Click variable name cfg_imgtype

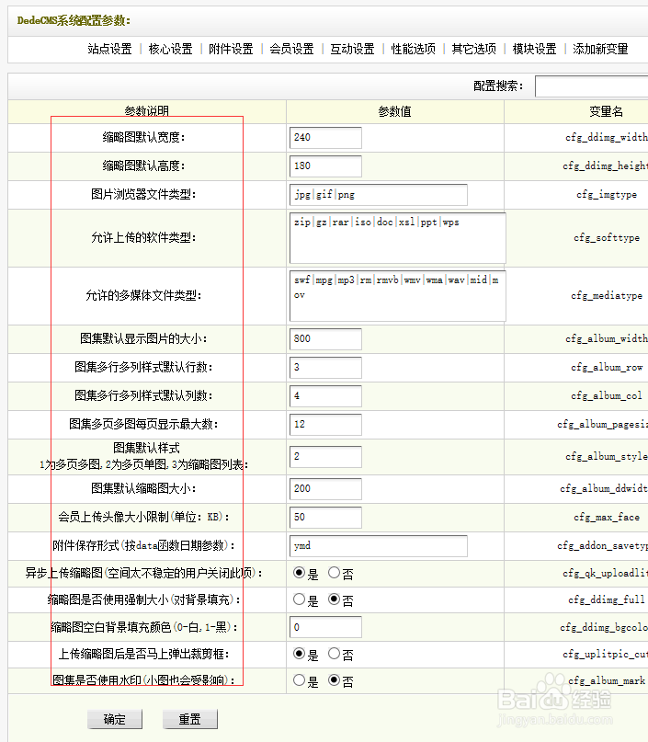pyautogui.click(x=607, y=195)
